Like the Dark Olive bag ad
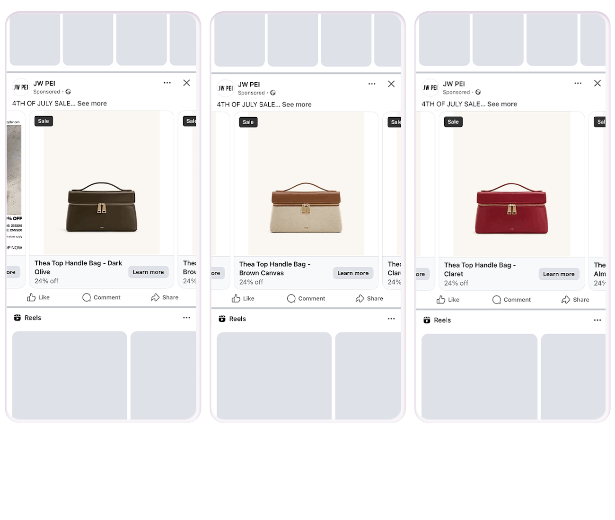 (38, 297)
